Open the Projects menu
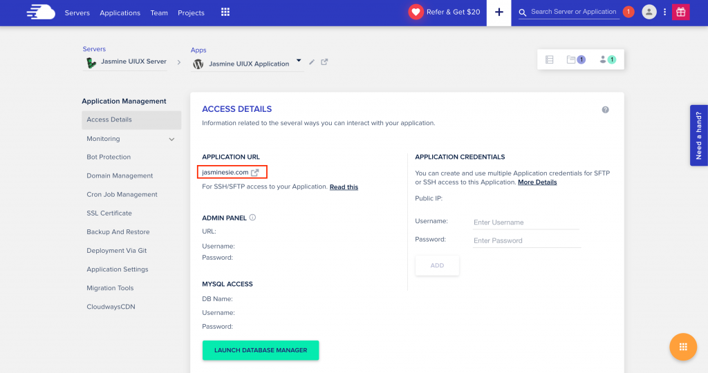708x373 pixels. pos(191,12)
